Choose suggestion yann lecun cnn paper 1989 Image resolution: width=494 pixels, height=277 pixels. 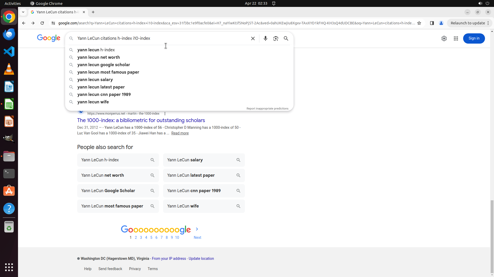(x=104, y=94)
